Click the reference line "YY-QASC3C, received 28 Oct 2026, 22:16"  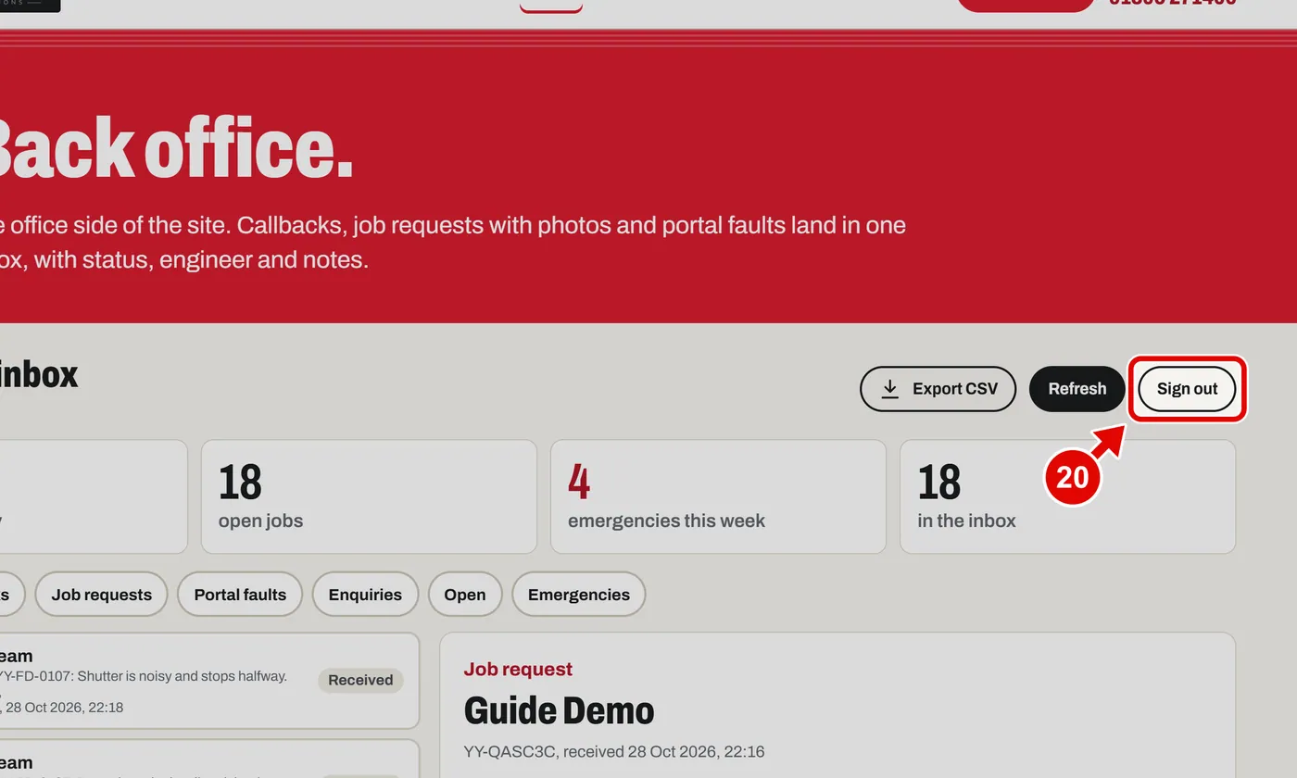(x=613, y=752)
